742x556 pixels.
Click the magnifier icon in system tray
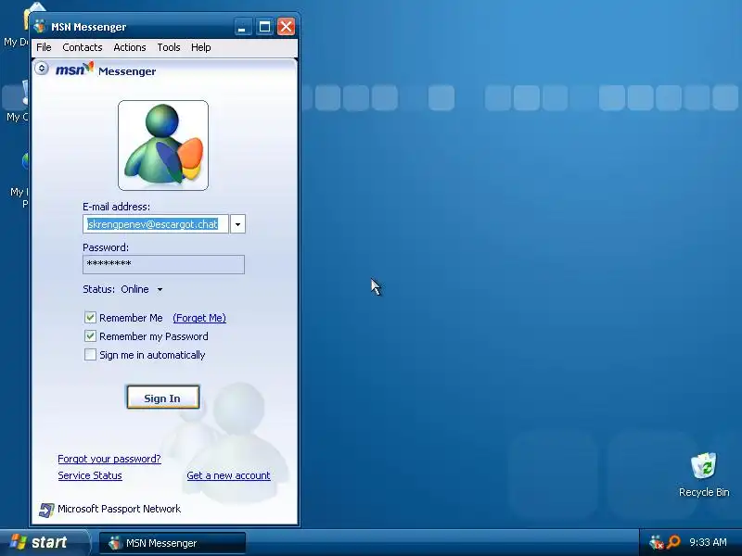(673, 542)
